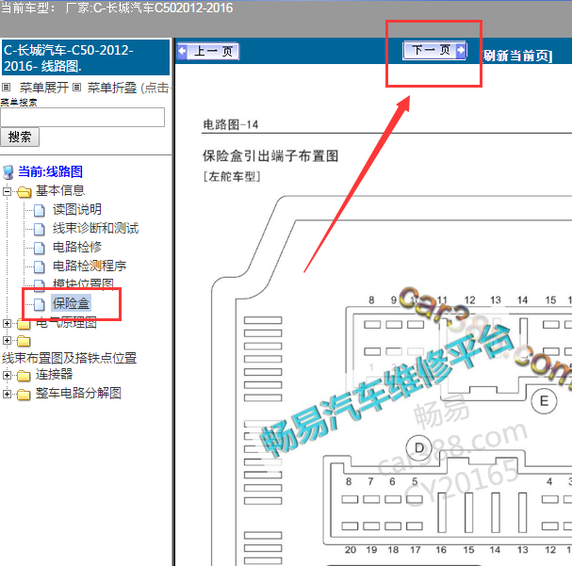
Task: Click the 整车电路分解图 folder icon
Action: click(24, 394)
